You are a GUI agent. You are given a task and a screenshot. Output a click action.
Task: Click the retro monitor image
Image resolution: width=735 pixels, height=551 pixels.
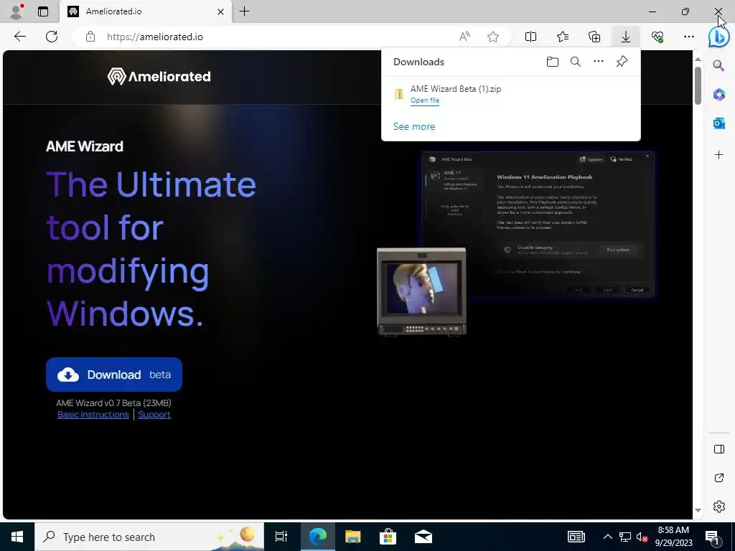click(421, 291)
